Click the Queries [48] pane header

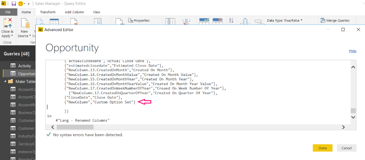(17, 54)
